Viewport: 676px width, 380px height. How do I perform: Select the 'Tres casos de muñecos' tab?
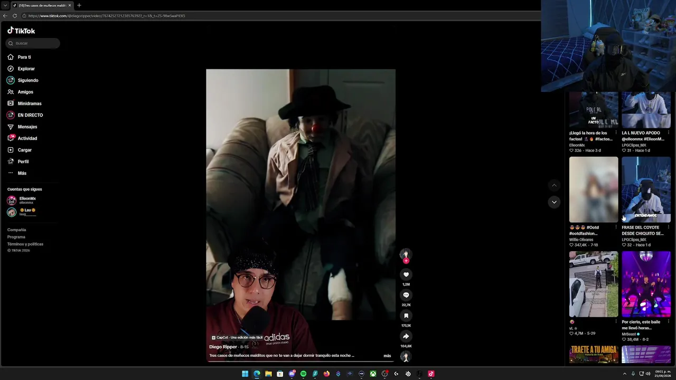coord(42,5)
